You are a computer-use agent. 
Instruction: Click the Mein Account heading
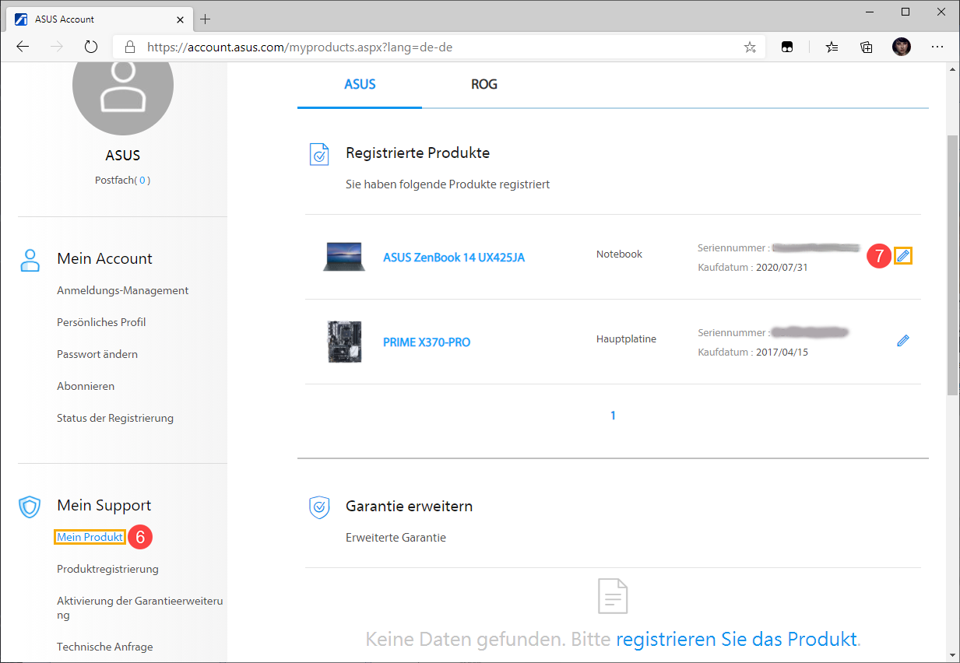coord(105,258)
